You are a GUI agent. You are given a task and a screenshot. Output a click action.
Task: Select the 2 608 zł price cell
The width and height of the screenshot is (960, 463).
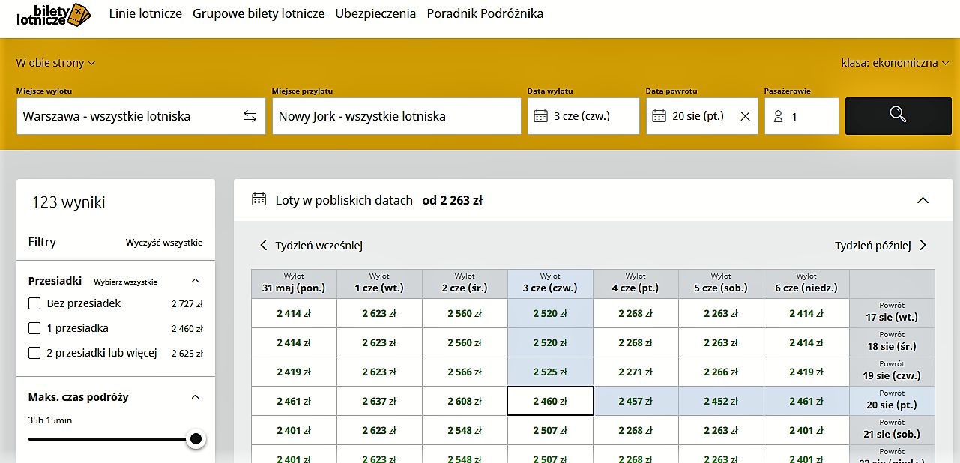(x=465, y=401)
